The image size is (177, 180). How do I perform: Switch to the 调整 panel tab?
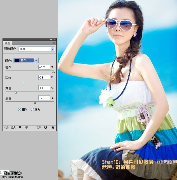point(7,43)
